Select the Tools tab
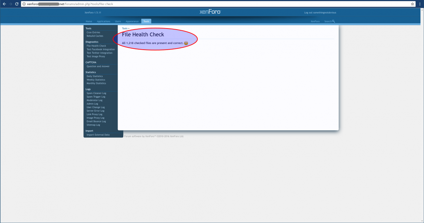 [146, 21]
